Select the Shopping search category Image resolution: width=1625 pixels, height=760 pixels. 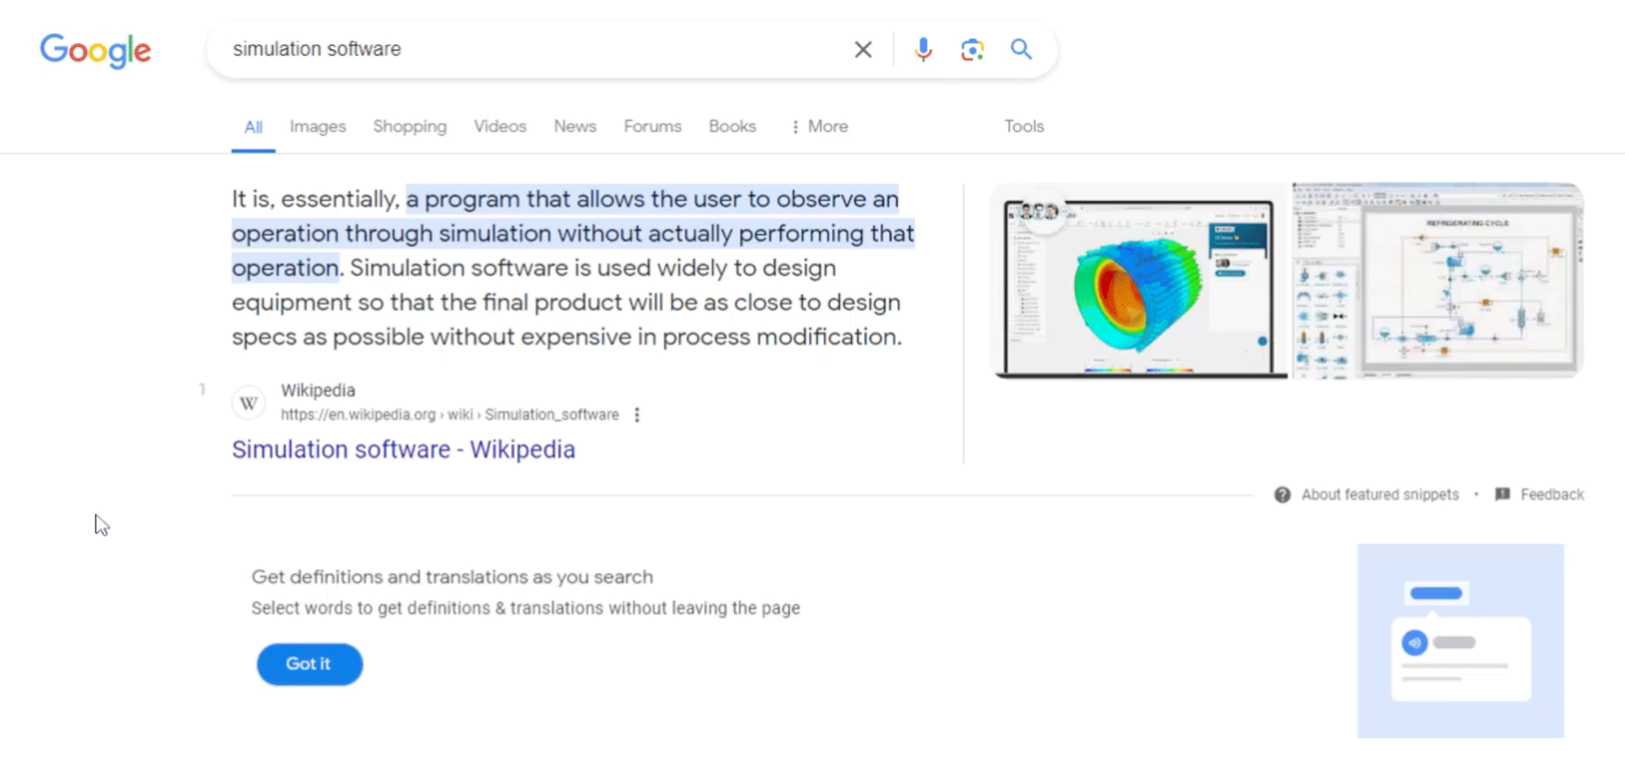click(x=409, y=126)
